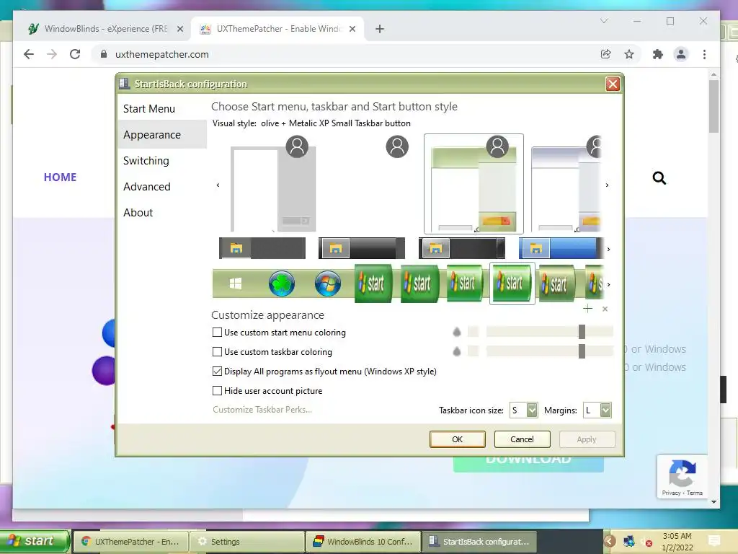The height and width of the screenshot is (554, 738).
Task: Share this page from the address bar
Action: (x=605, y=54)
